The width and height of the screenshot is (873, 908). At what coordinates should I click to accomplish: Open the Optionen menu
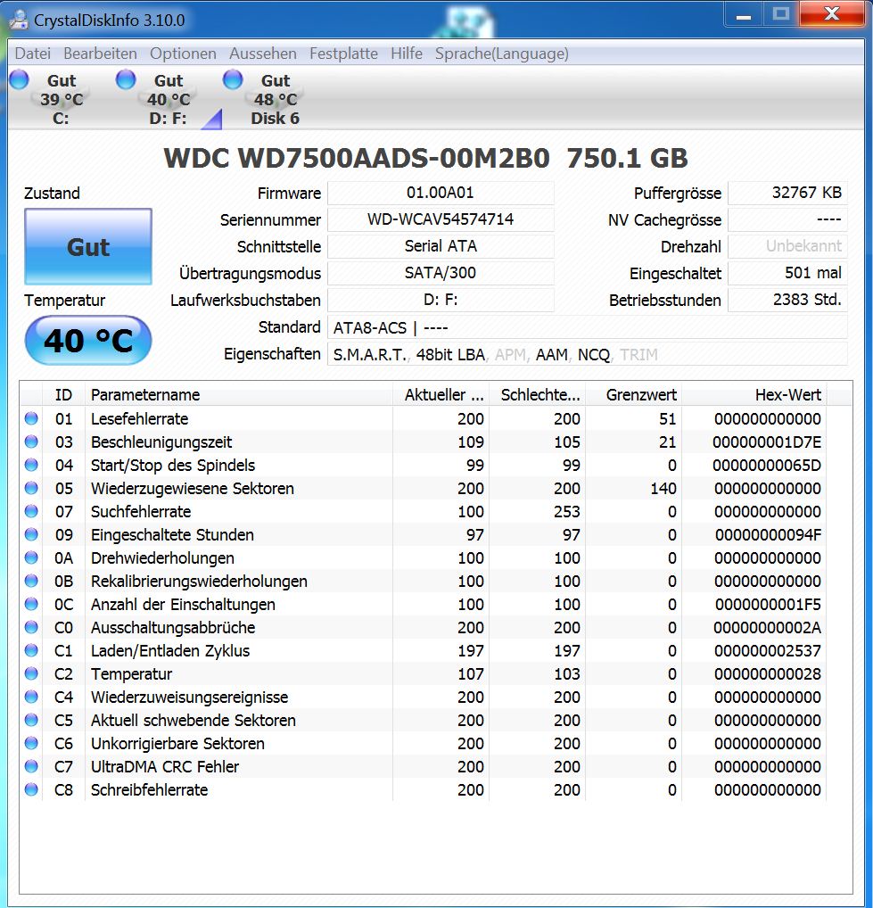coord(183,54)
